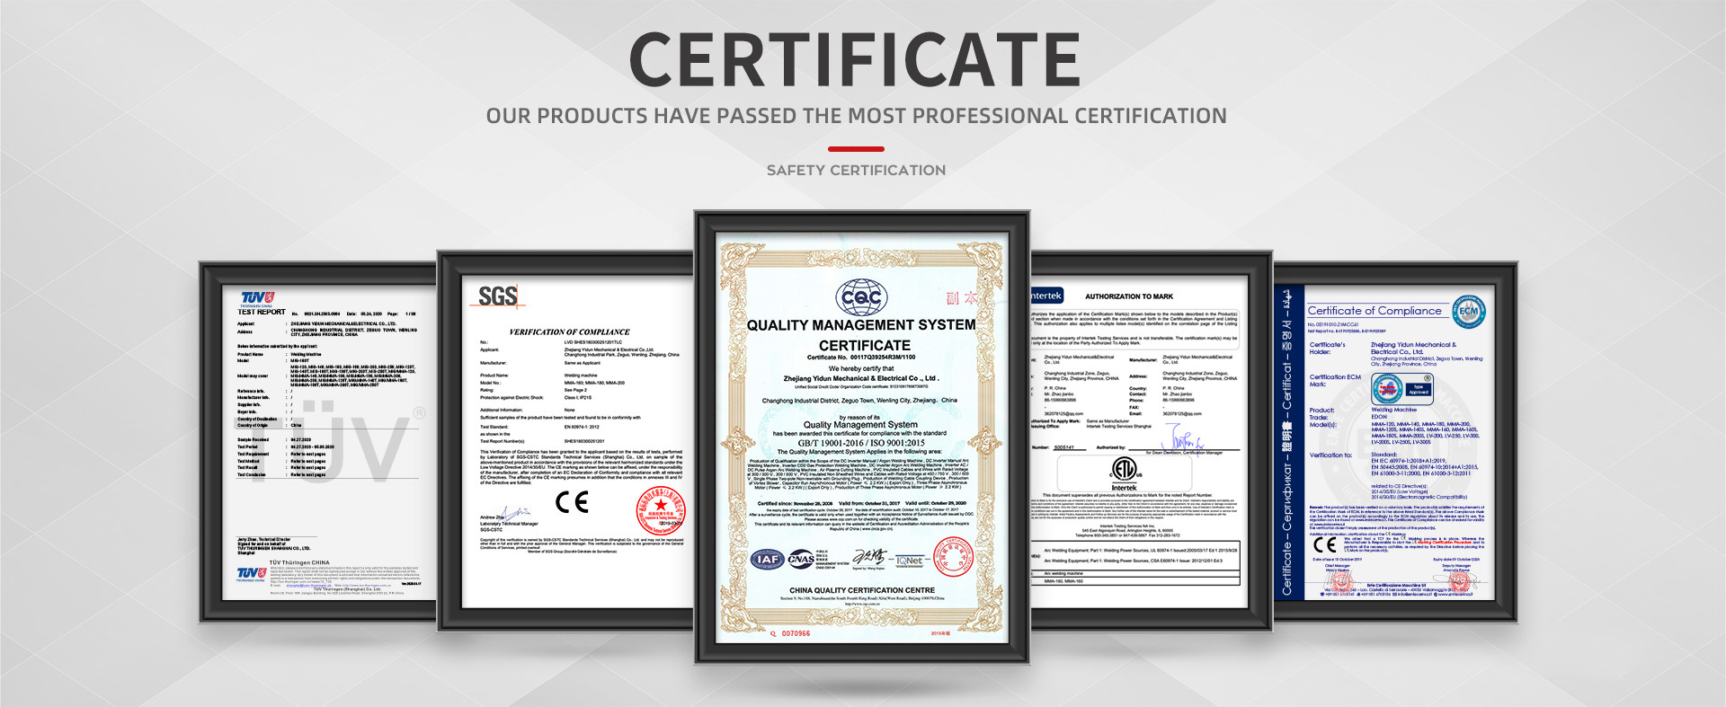
Task: Click the CE mark on the ECM certificate
Action: [1325, 544]
